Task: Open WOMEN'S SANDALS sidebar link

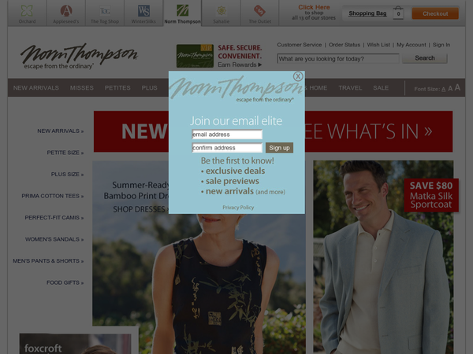Action: (54, 239)
